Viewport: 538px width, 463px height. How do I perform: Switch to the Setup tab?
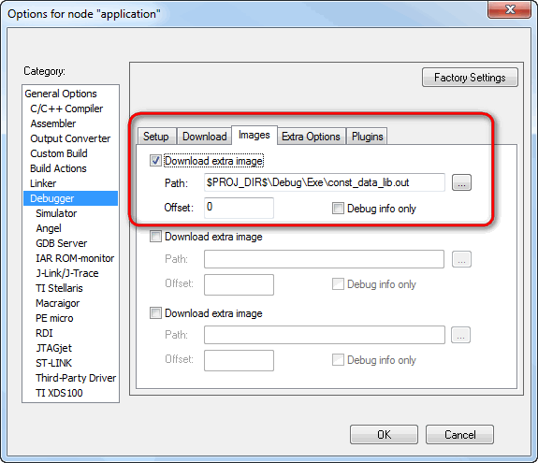[156, 137]
